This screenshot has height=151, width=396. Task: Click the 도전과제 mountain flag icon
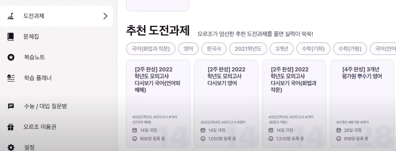click(x=11, y=16)
